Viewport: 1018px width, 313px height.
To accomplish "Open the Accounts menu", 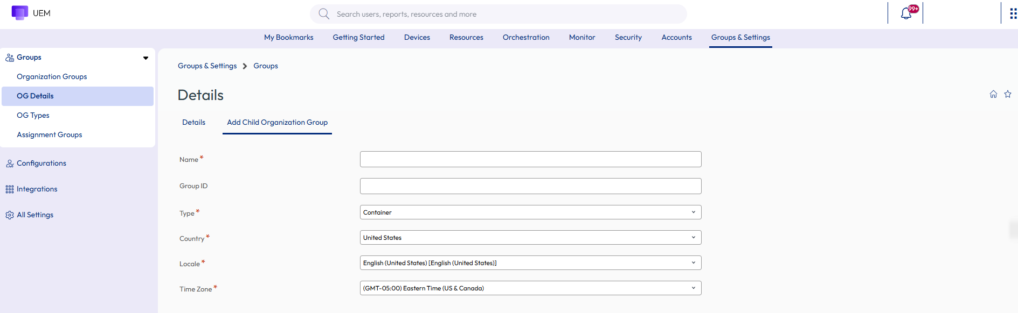I will (x=677, y=38).
